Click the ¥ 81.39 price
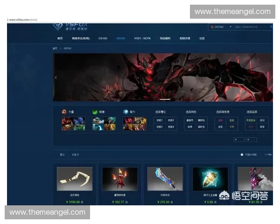 (254, 202)
